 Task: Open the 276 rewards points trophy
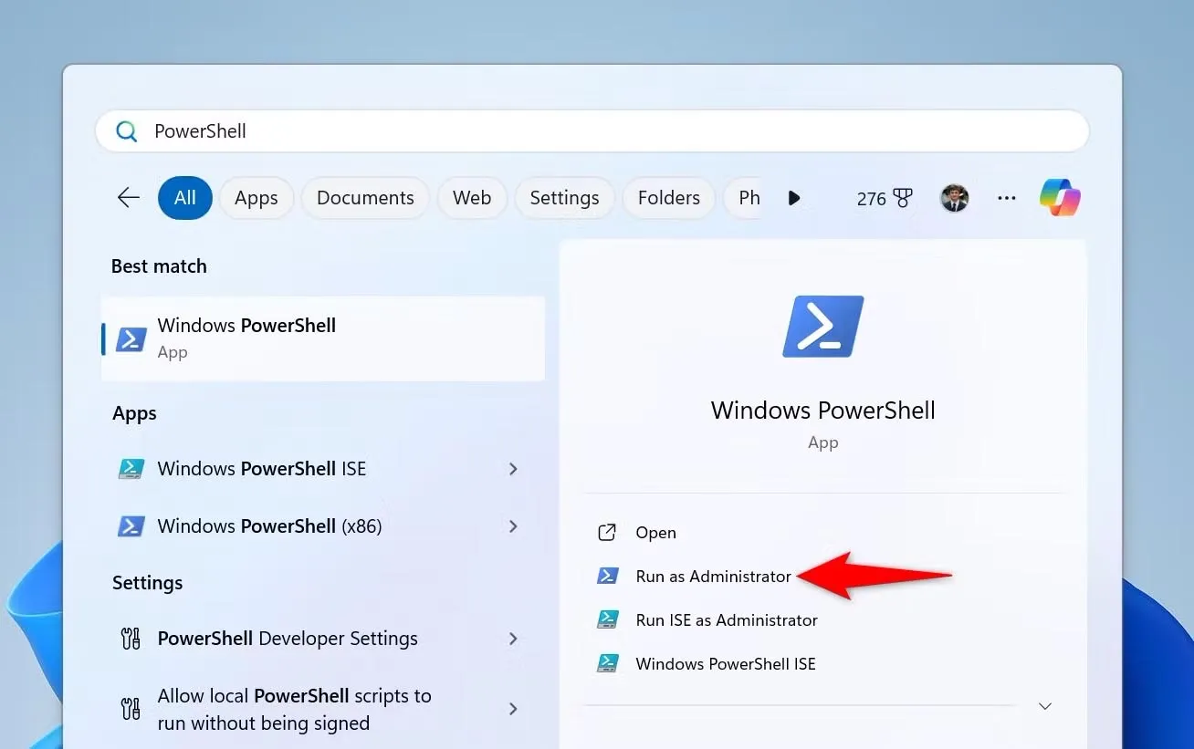pyautogui.click(x=885, y=198)
